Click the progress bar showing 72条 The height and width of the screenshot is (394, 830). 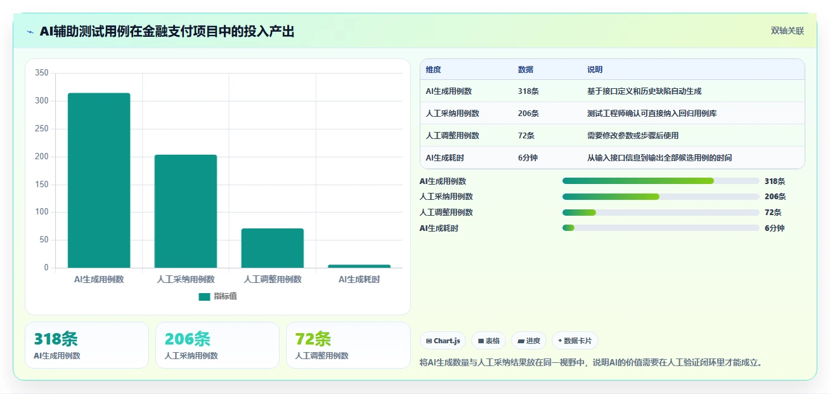[x=661, y=213]
